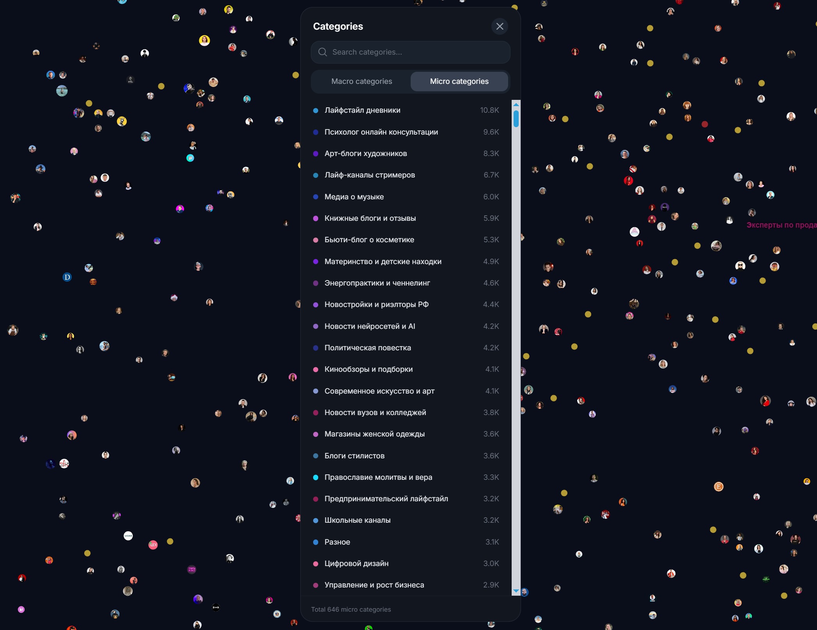Click the Search categories input field
817x630 pixels.
[410, 52]
